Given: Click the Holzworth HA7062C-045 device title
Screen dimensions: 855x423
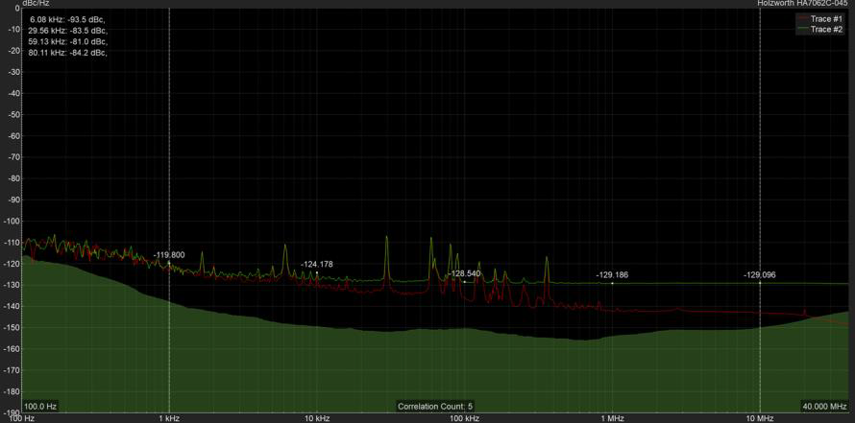Looking at the screenshot, I should (x=800, y=4).
